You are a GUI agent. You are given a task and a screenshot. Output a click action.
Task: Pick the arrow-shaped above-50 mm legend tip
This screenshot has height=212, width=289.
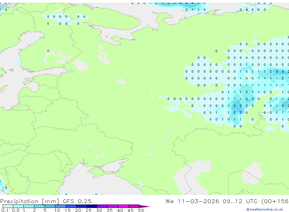coord(144,207)
